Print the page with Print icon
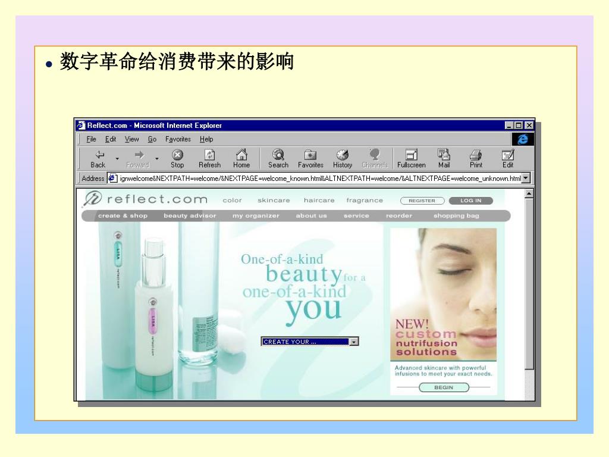 coord(476,159)
